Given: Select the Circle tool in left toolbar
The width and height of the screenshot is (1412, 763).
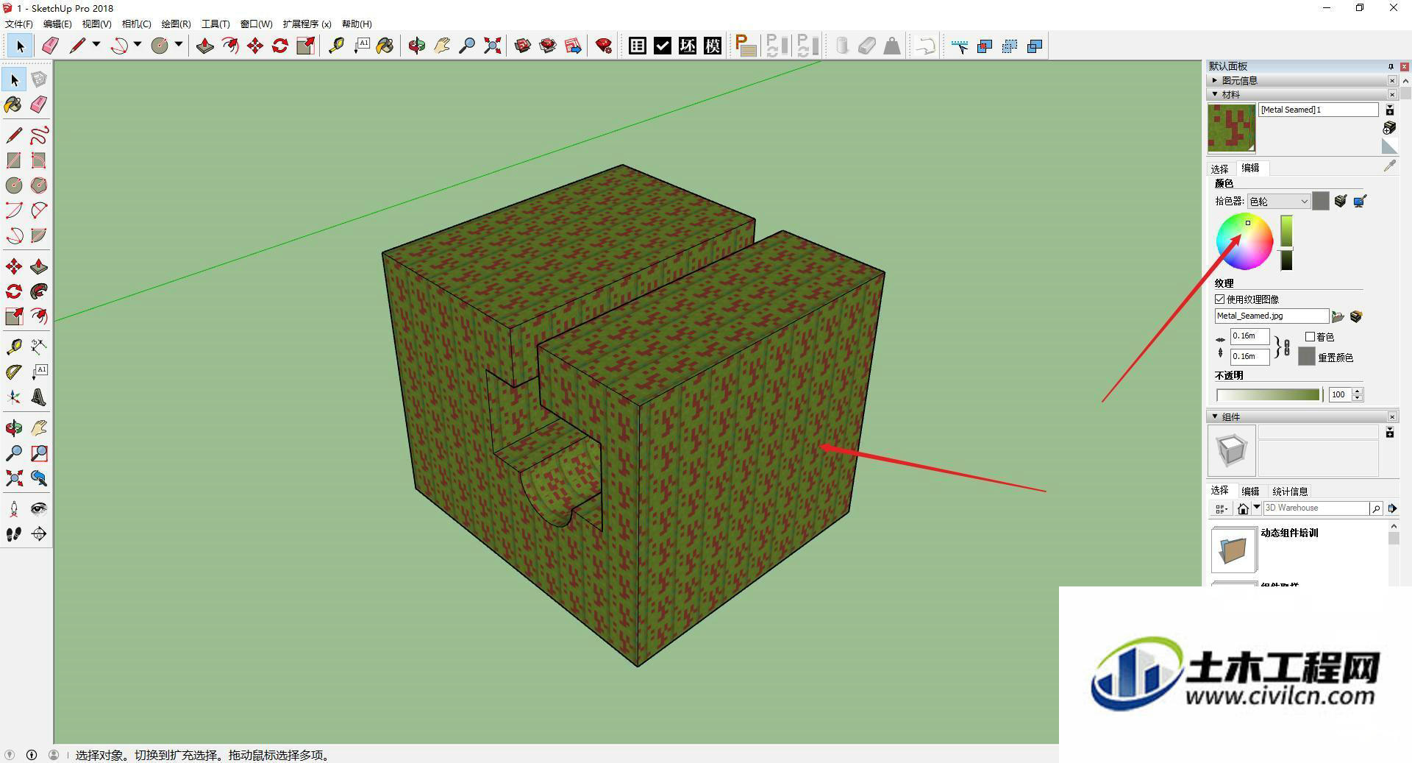Looking at the screenshot, I should pos(14,185).
